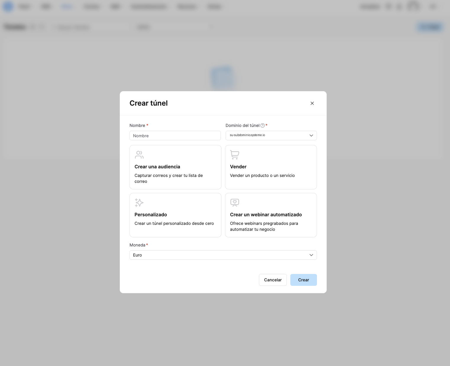Open the Moneda Euro dropdown
The height and width of the screenshot is (366, 450).
[223, 255]
